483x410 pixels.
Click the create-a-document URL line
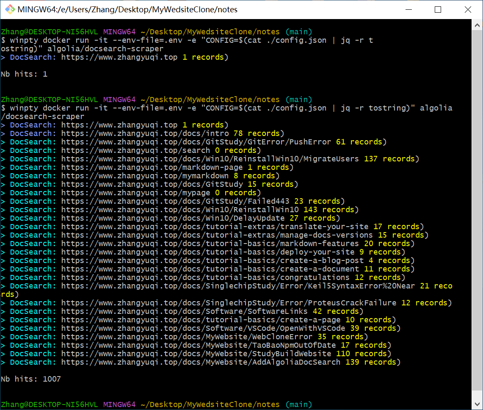[210, 269]
